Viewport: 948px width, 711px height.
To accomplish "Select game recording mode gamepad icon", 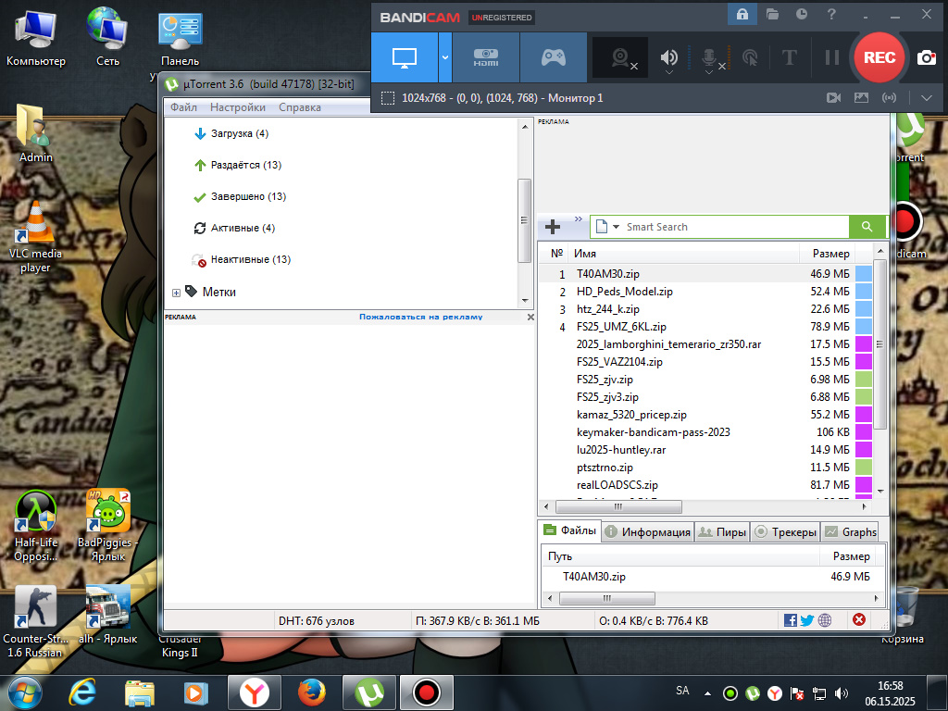I will pyautogui.click(x=554, y=57).
